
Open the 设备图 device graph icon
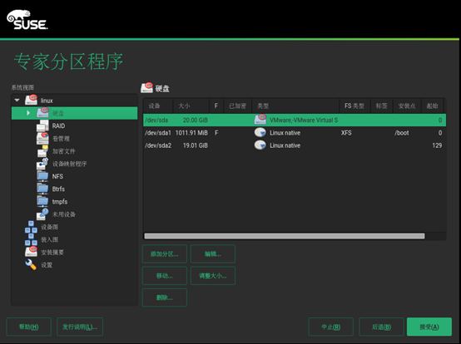pyautogui.click(x=31, y=227)
